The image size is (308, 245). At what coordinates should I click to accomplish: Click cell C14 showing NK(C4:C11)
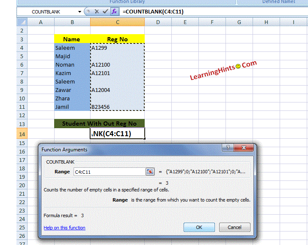(118, 134)
